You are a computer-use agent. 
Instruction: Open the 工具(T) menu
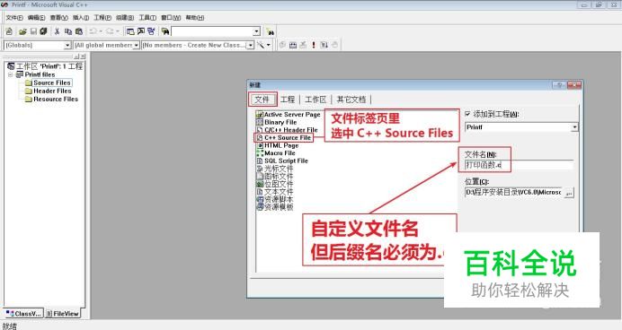(x=147, y=18)
